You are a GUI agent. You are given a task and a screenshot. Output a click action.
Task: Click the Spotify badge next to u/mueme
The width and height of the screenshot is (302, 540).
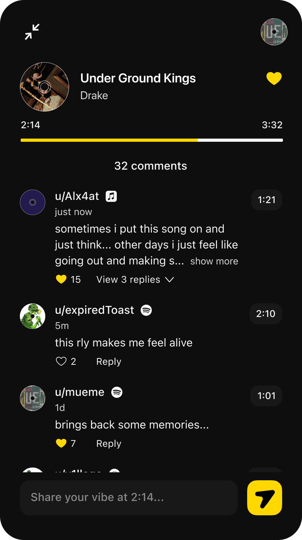tap(116, 392)
